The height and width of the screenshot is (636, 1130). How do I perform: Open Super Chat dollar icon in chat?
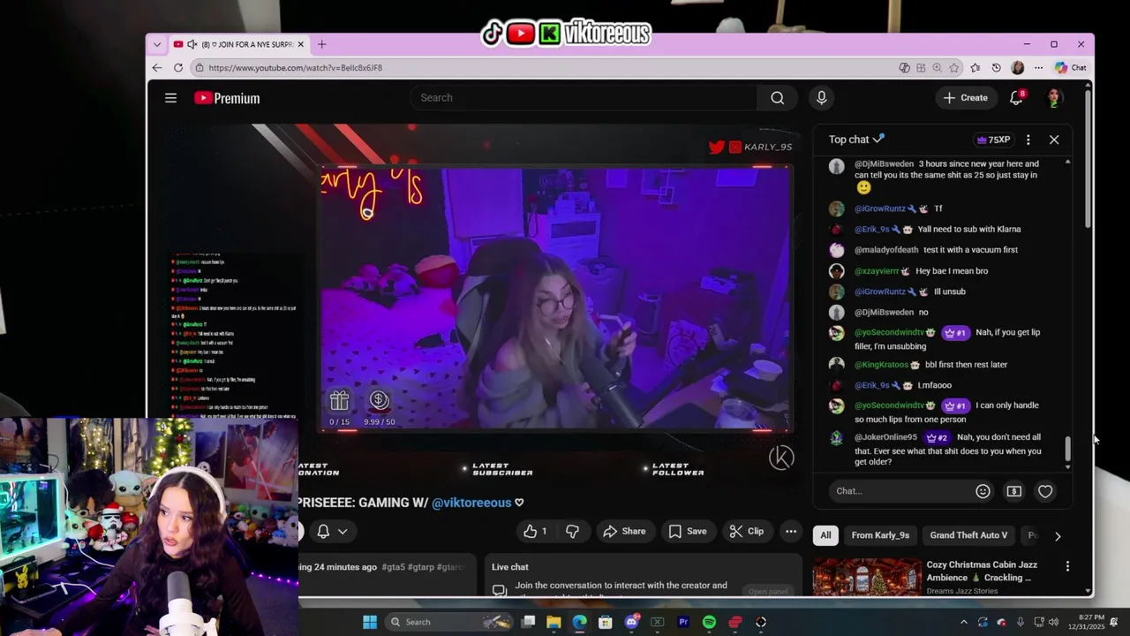point(1013,491)
